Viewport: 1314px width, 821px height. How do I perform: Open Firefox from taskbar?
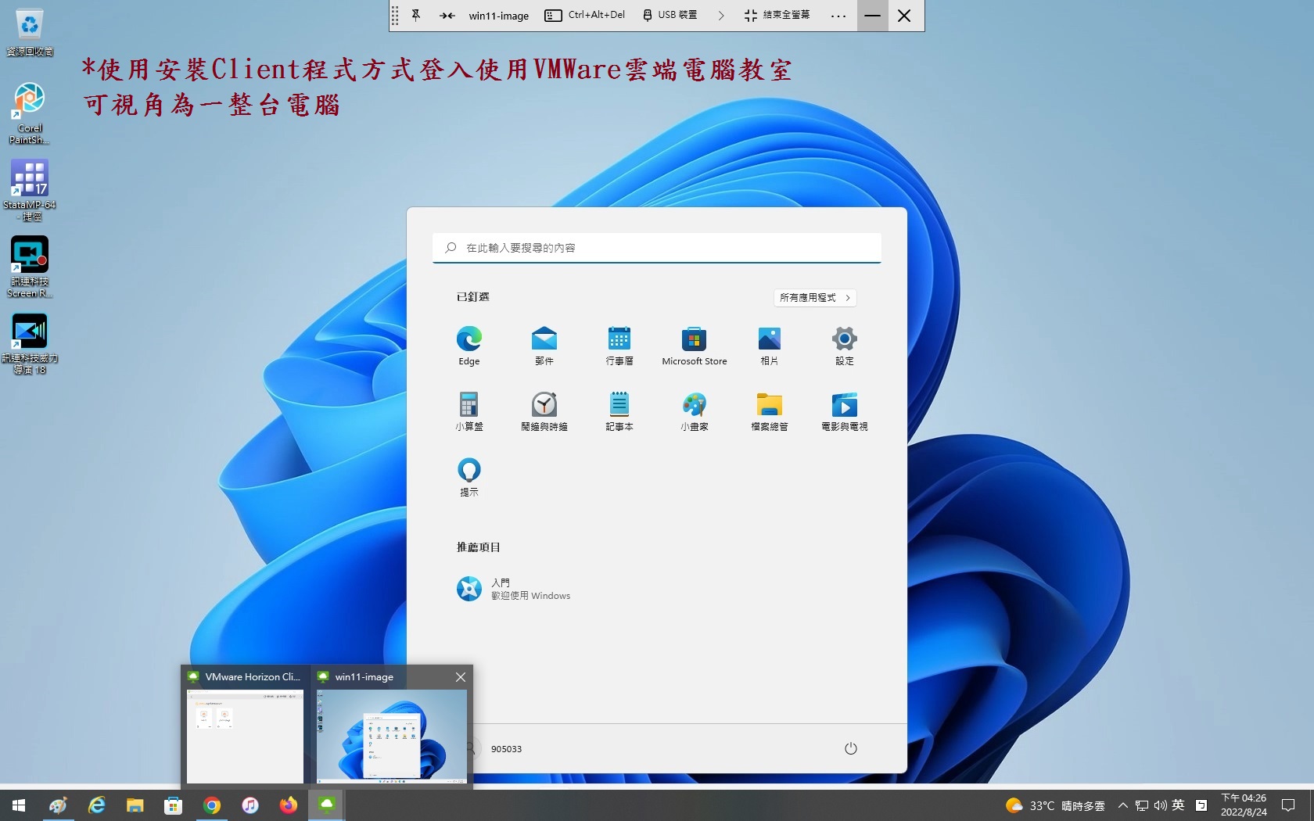288,805
